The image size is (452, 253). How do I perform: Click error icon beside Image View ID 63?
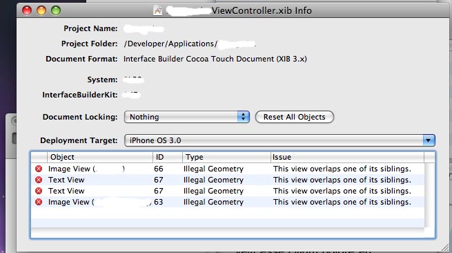(x=39, y=202)
